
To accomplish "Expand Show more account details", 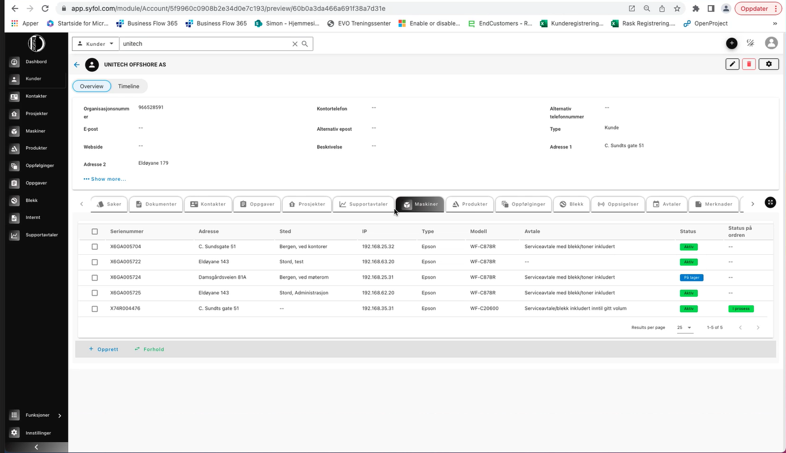I will 105,179.
